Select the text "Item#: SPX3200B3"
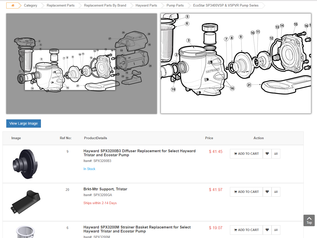 pos(97,161)
